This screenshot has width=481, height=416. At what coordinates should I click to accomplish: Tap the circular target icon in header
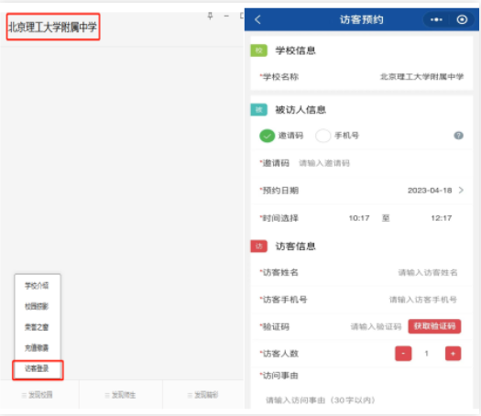click(x=462, y=20)
